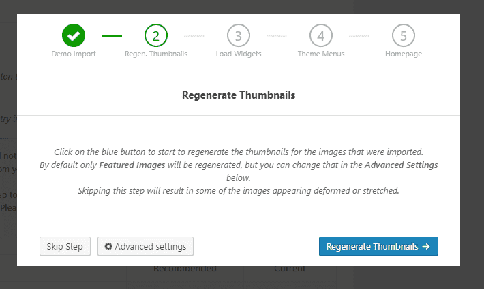
Task: Click the green checkmark Demo Import step icon
Action: coord(74,35)
